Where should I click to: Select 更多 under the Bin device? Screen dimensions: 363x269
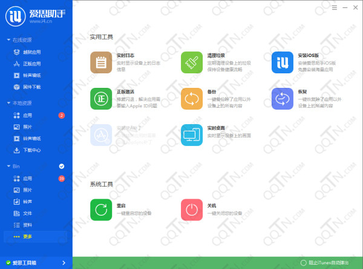click(36, 236)
